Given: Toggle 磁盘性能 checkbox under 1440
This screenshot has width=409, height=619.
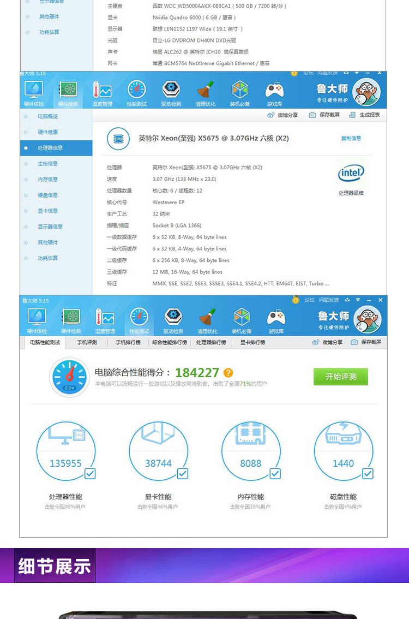Looking at the screenshot, I should point(368,473).
